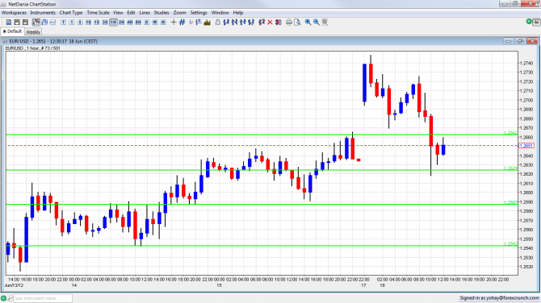Viewport: 541px width, 303px height.
Task: Select the Default workspace tab
Action: 12,31
